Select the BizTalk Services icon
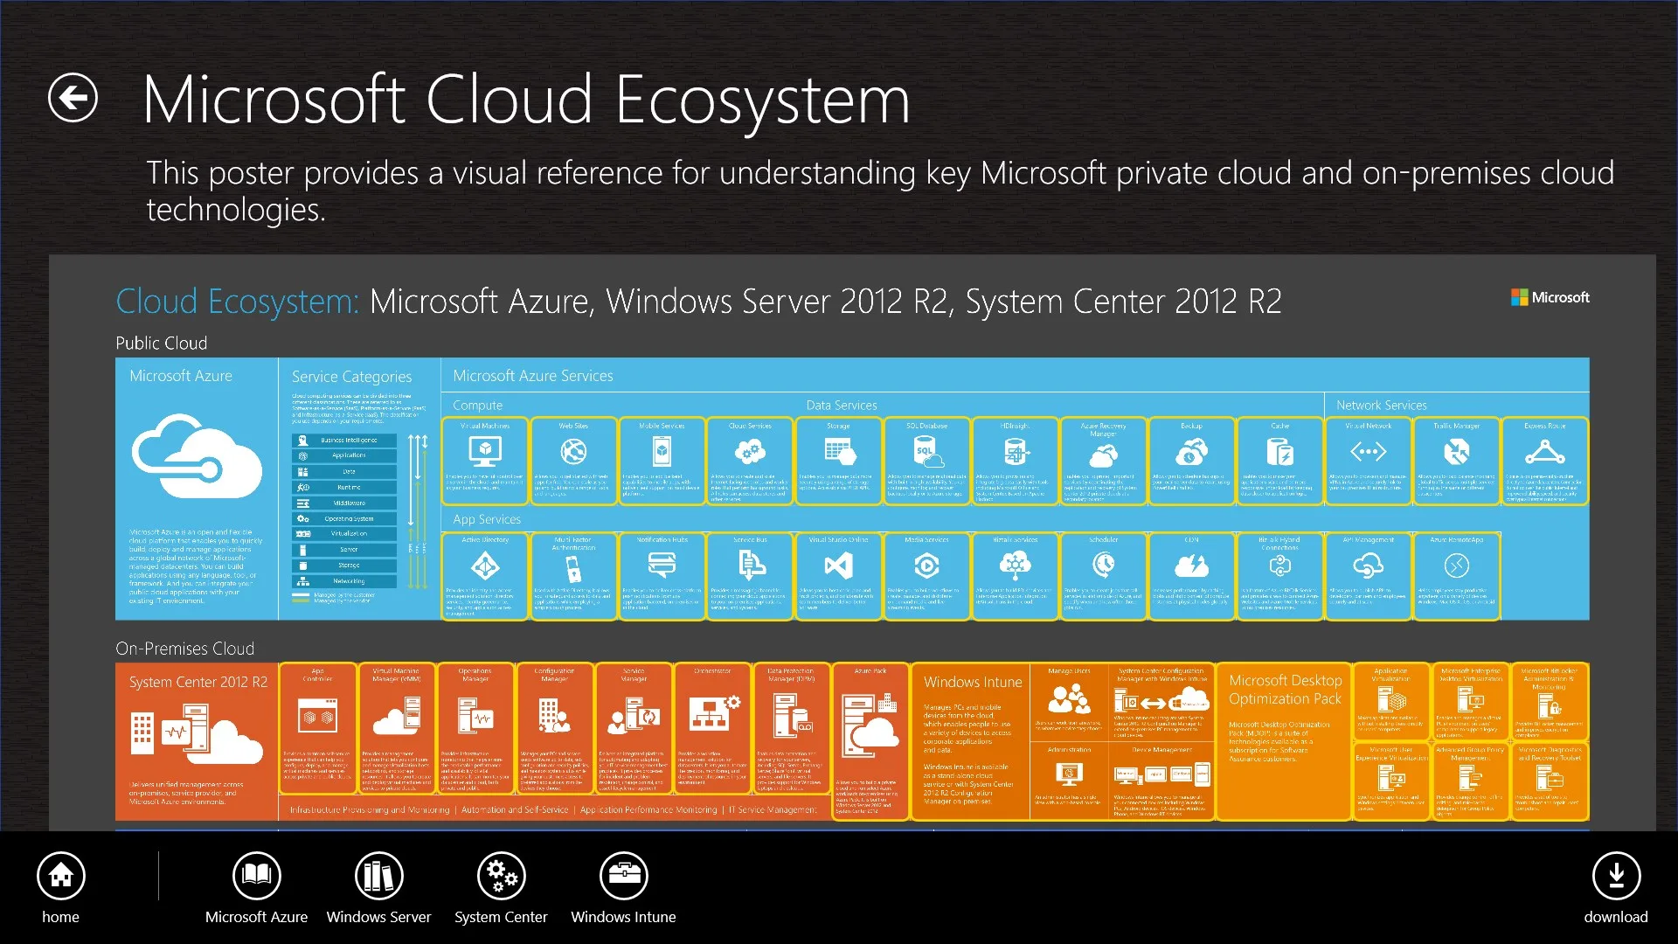The width and height of the screenshot is (1678, 944). (x=1016, y=566)
